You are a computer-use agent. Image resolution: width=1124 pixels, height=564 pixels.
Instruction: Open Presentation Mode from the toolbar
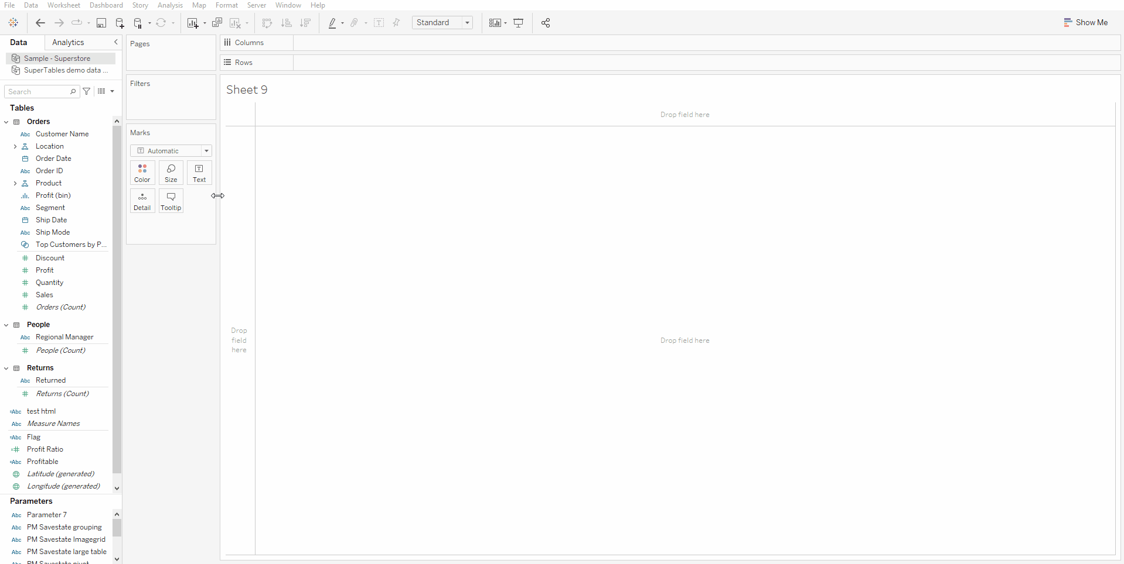point(519,23)
